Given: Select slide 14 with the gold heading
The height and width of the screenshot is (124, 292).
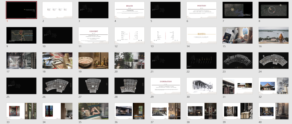Looking at the screenshot, I should tap(201, 35).
